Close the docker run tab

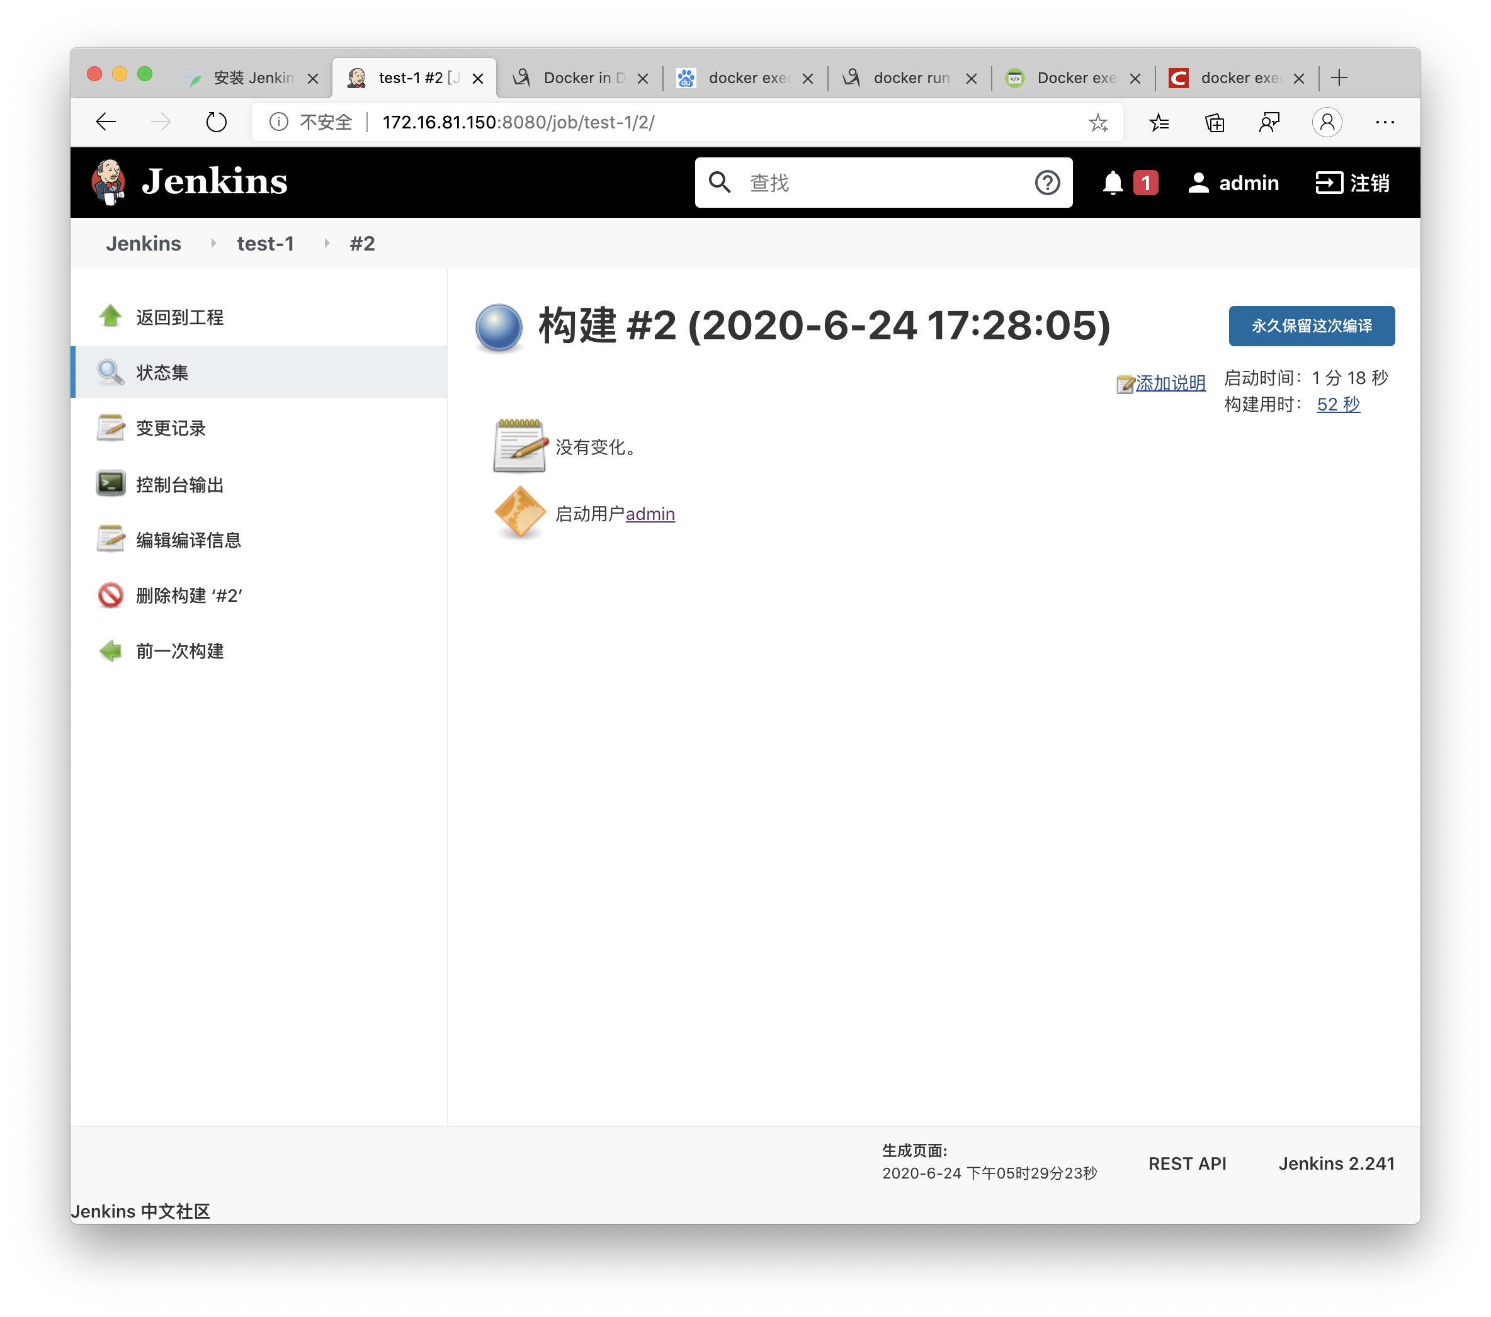pos(971,79)
